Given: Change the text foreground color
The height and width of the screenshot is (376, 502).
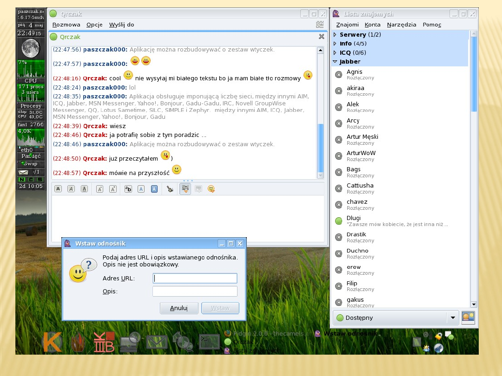Looking at the screenshot, I should [x=141, y=189].
